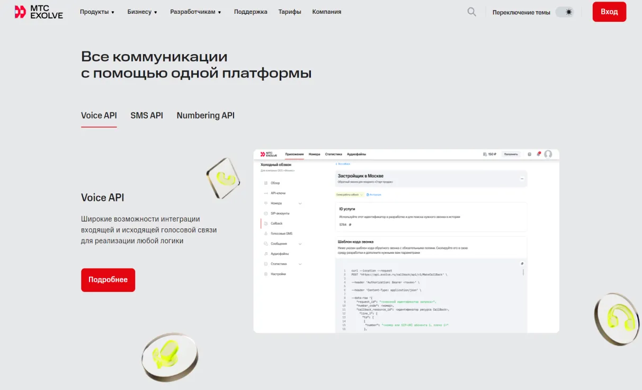Click the Голосовые SMS sidebar icon
Screen dimensions: 642x390
point(265,233)
